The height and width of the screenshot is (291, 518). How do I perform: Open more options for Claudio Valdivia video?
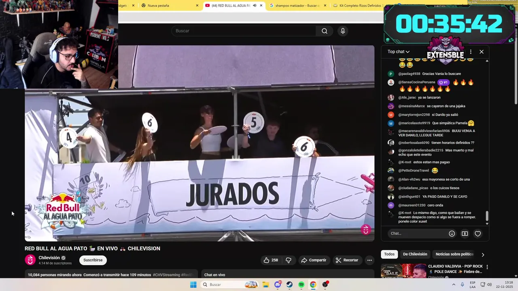click(x=487, y=267)
